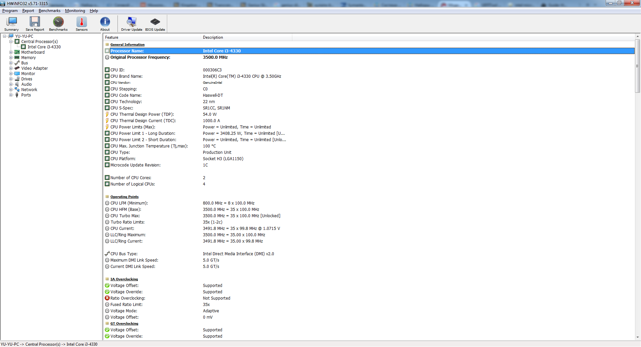The image size is (641, 347).
Task: Select the YU-YU-PC computer icon in tree
Action: 11,36
